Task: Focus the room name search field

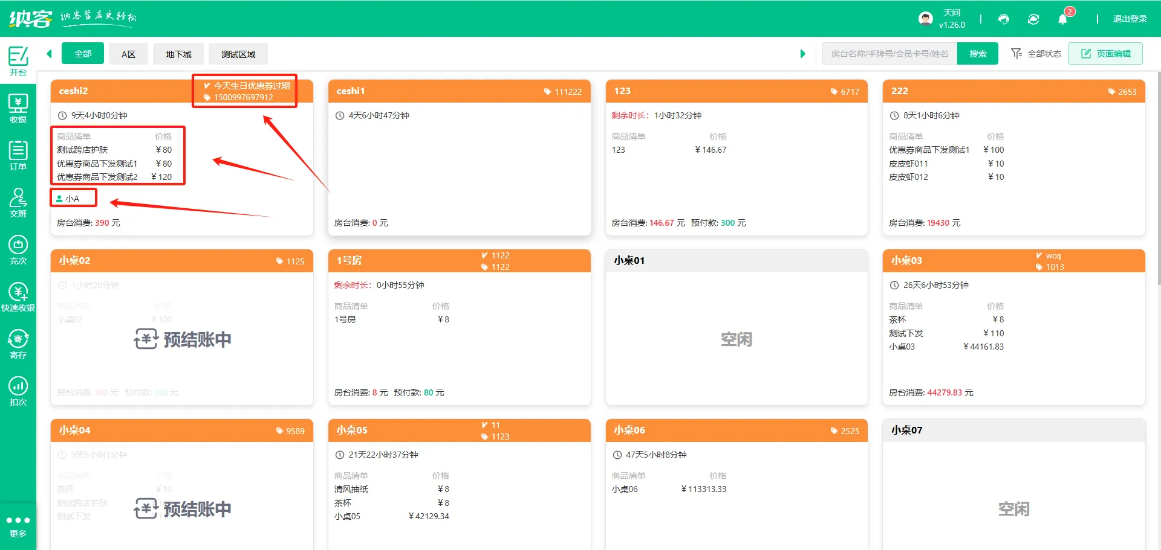Action: click(889, 54)
